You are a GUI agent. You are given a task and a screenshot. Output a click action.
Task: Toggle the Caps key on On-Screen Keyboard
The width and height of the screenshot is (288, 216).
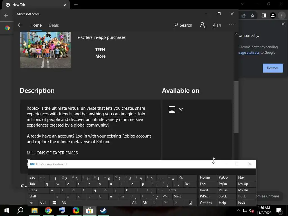tap(39, 190)
